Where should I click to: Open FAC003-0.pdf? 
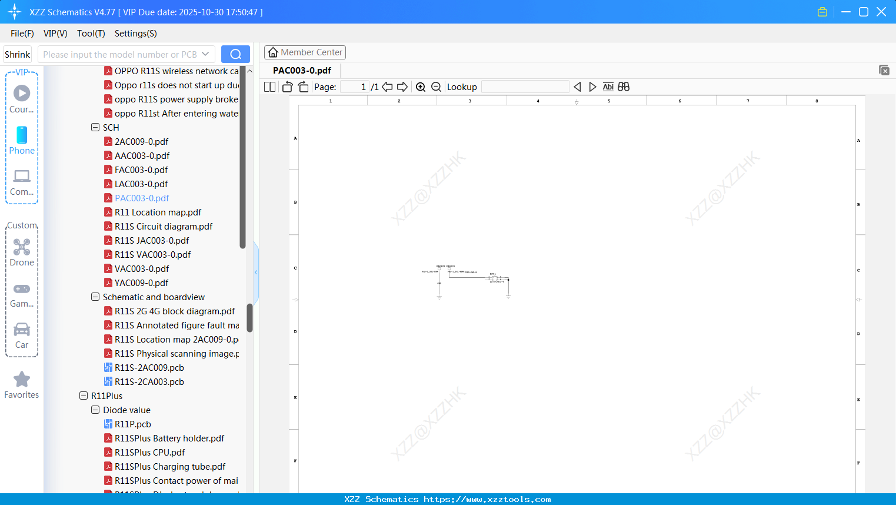[141, 170]
